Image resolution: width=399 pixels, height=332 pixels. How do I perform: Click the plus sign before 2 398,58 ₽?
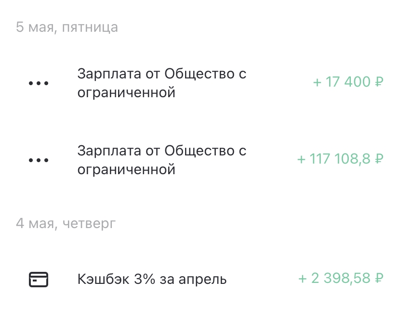(x=303, y=279)
